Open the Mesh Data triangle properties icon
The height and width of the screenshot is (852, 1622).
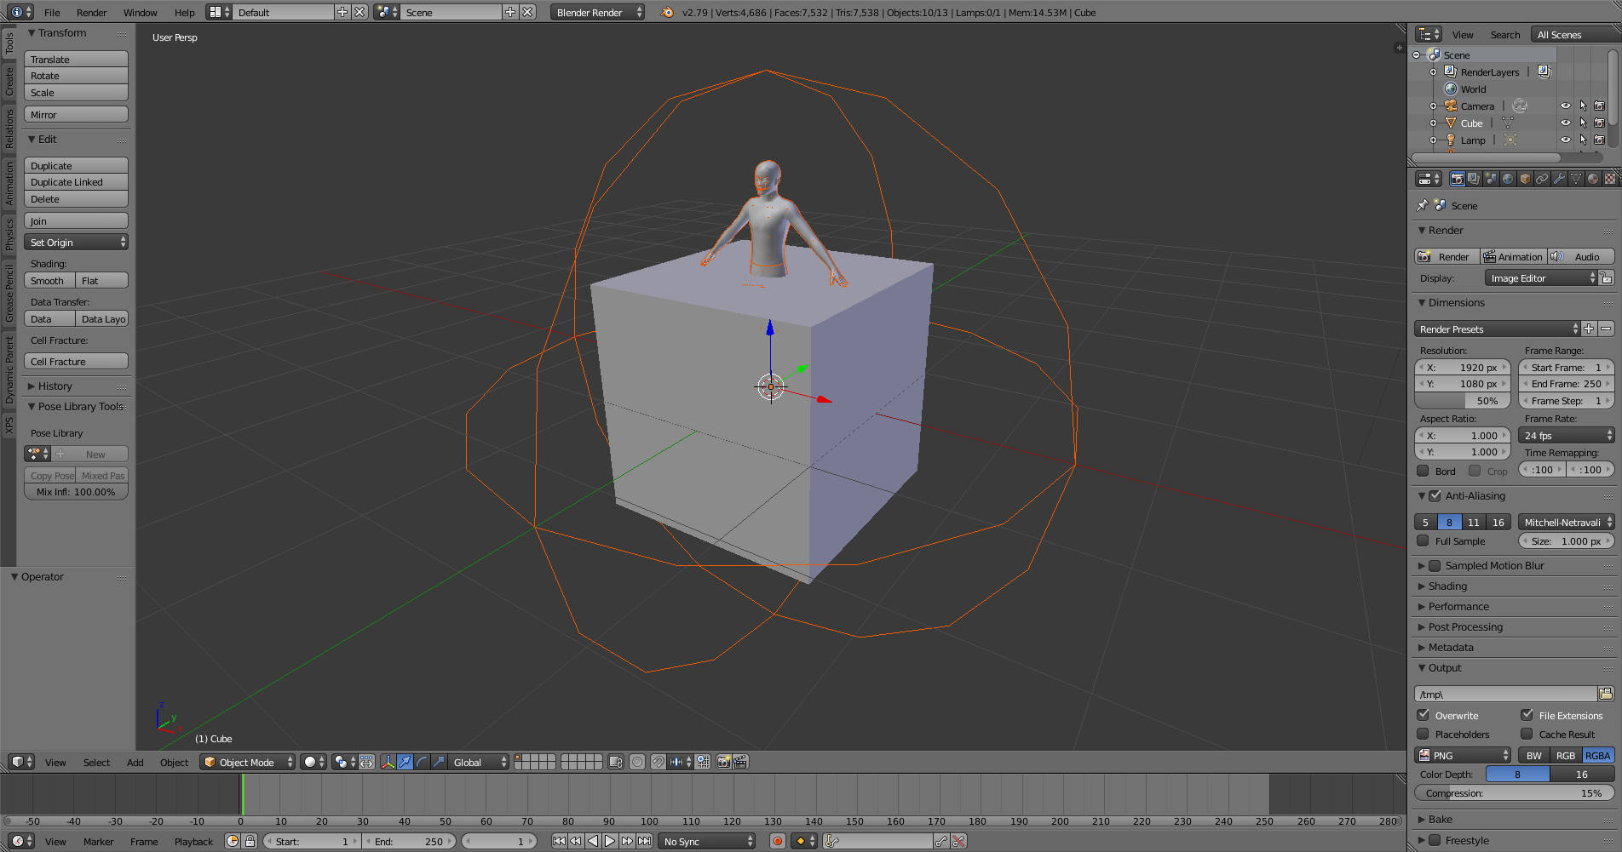[1576, 179]
